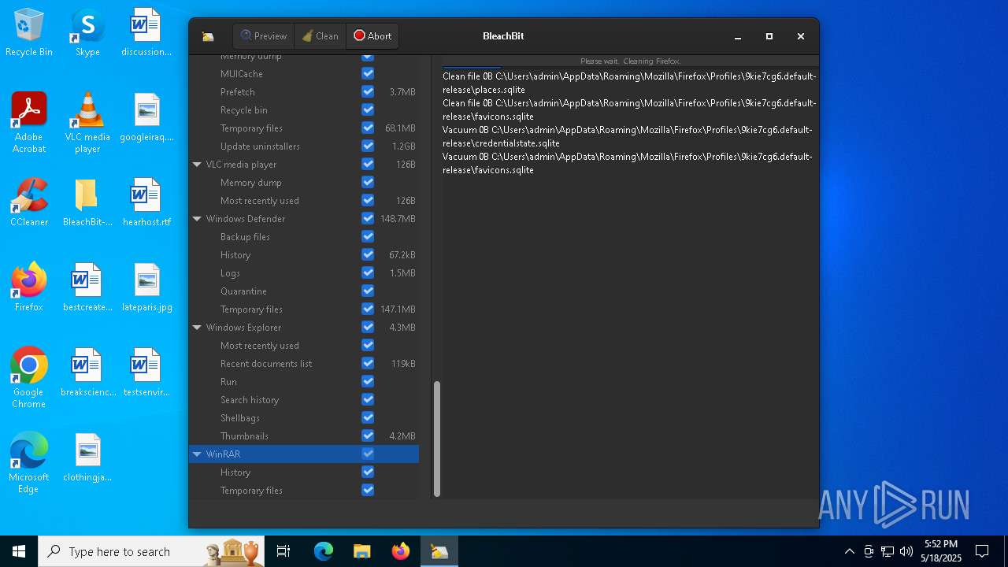
Task: Open Skype desktop shortcut
Action: [87, 33]
